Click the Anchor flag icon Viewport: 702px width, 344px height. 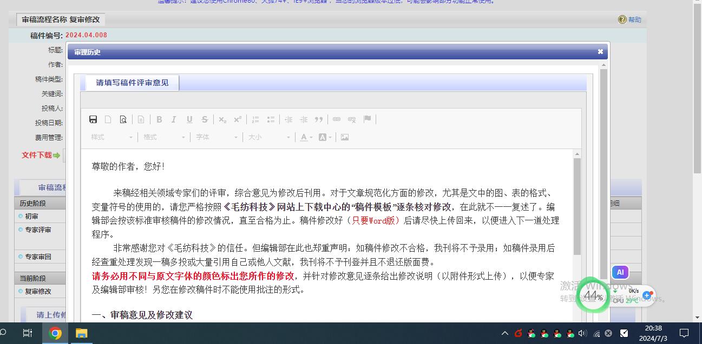pyautogui.click(x=368, y=119)
